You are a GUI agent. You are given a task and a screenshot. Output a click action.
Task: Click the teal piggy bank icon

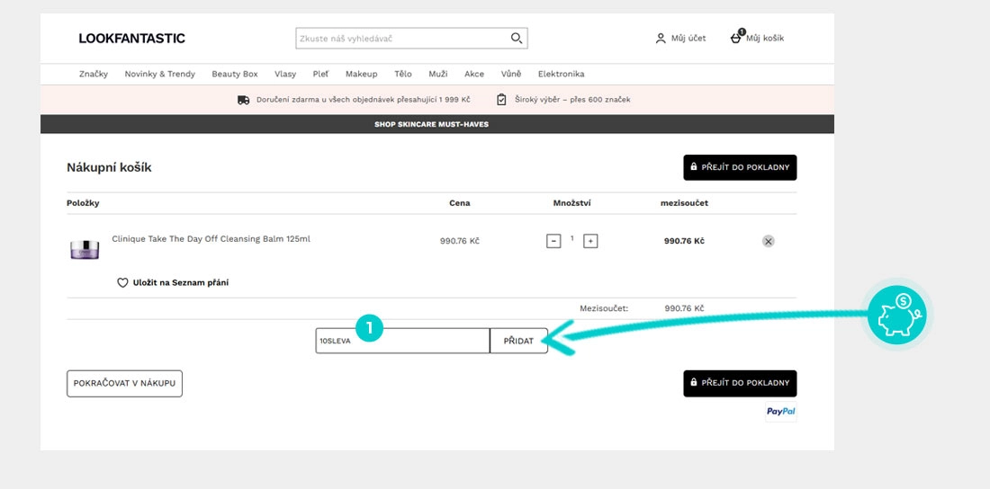896,316
